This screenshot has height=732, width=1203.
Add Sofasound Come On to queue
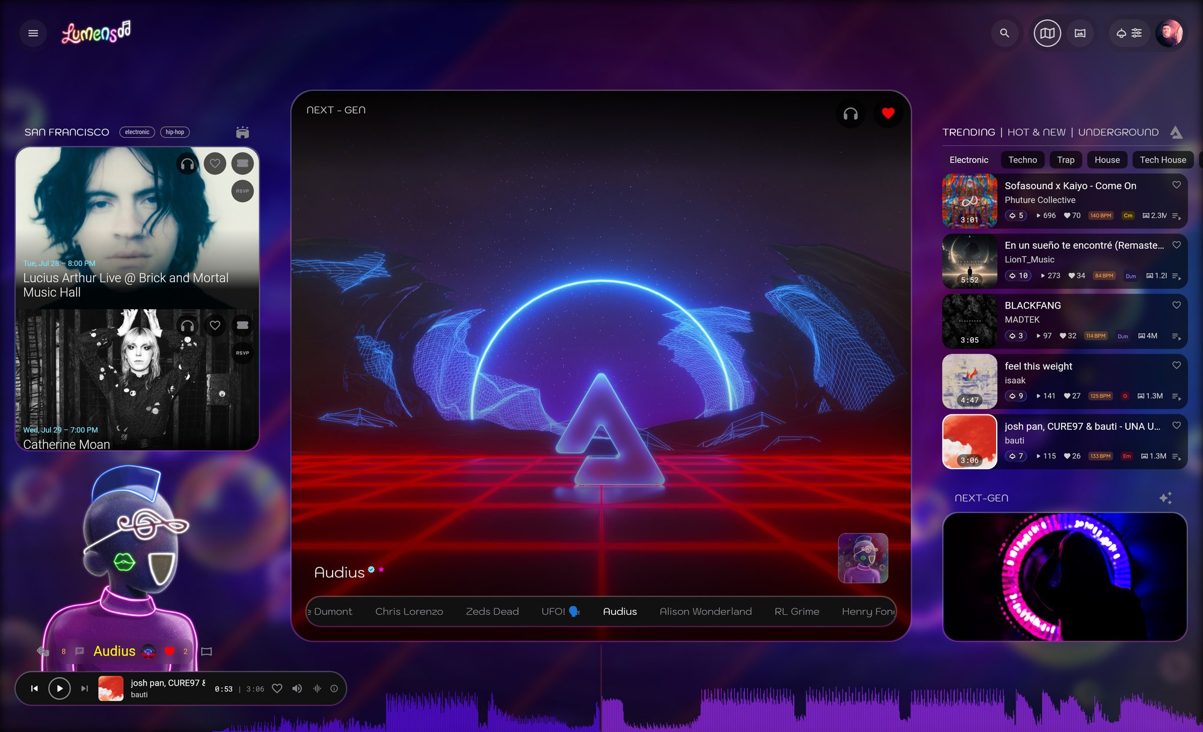1177,216
